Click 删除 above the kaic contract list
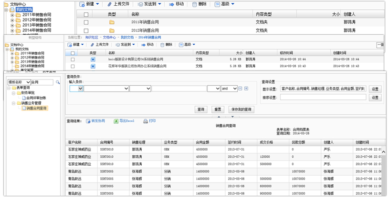This screenshot has width=388, height=200. pyautogui.click(x=169, y=44)
